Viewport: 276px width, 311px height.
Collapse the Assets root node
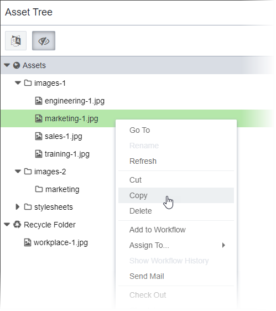point(7,65)
